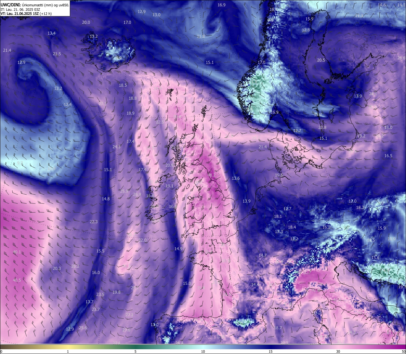This screenshot has height=354, width=406.
Task: Click the legend tick label 1
Action: (x=68, y=351)
